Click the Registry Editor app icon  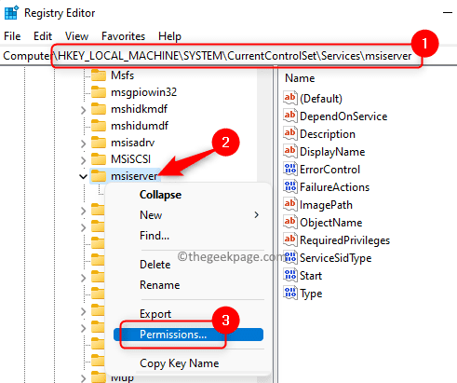[11, 13]
